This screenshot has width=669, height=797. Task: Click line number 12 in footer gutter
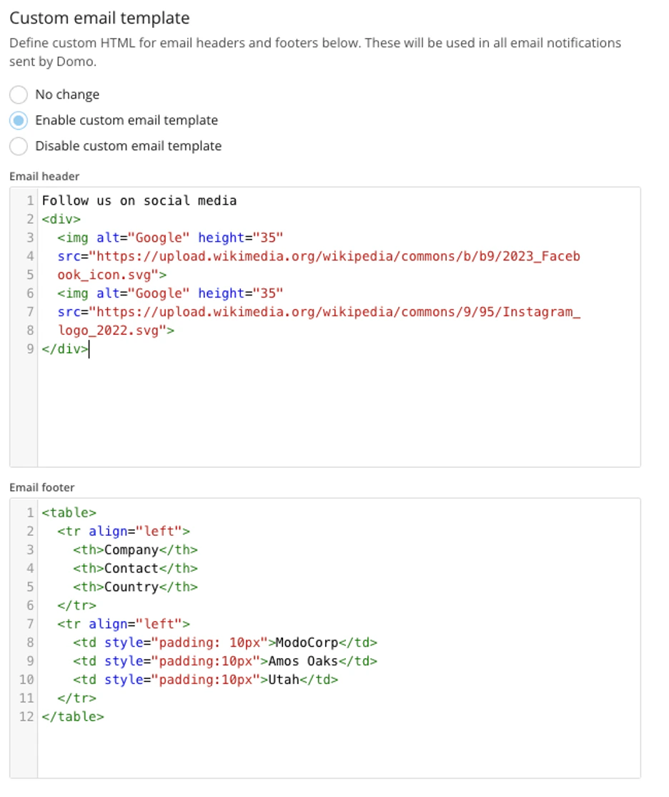26,717
